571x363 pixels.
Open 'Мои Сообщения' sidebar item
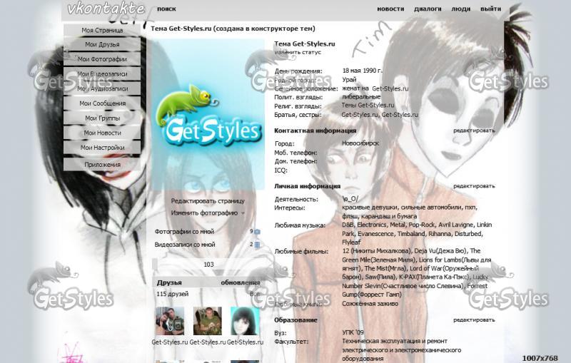[102, 103]
